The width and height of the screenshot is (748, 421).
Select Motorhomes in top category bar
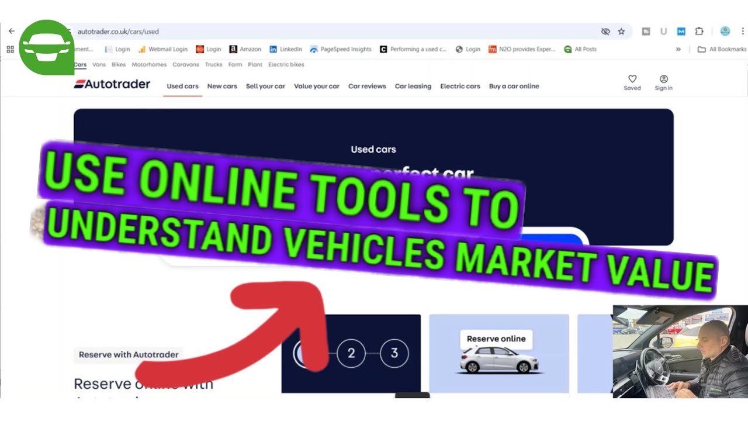[x=149, y=65]
